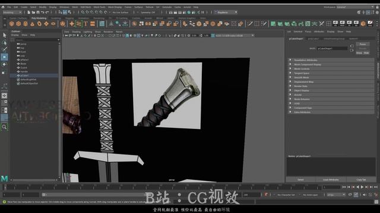Open the Workspace dropdown

[x=355, y=7]
